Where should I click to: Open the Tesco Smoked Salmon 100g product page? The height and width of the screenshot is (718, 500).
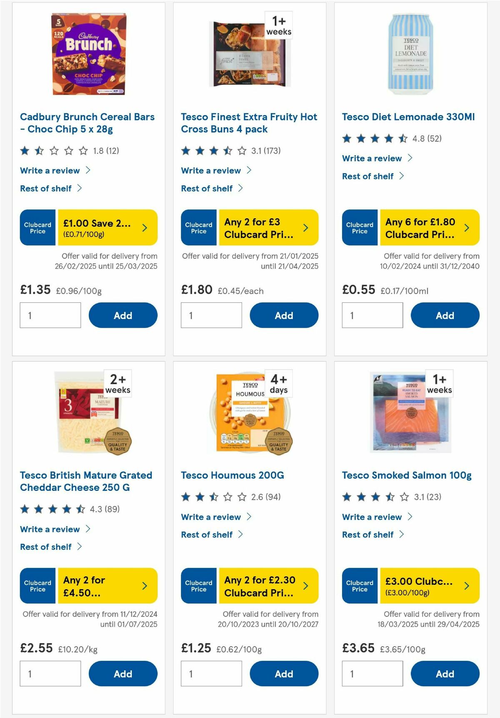(x=405, y=475)
